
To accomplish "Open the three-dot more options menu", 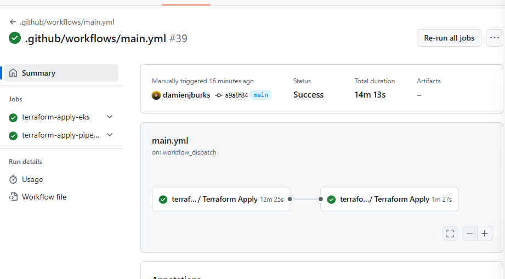I will pos(495,38).
